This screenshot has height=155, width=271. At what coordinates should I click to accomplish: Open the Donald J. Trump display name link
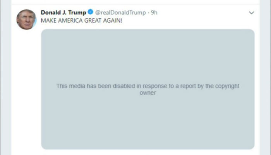coord(63,12)
